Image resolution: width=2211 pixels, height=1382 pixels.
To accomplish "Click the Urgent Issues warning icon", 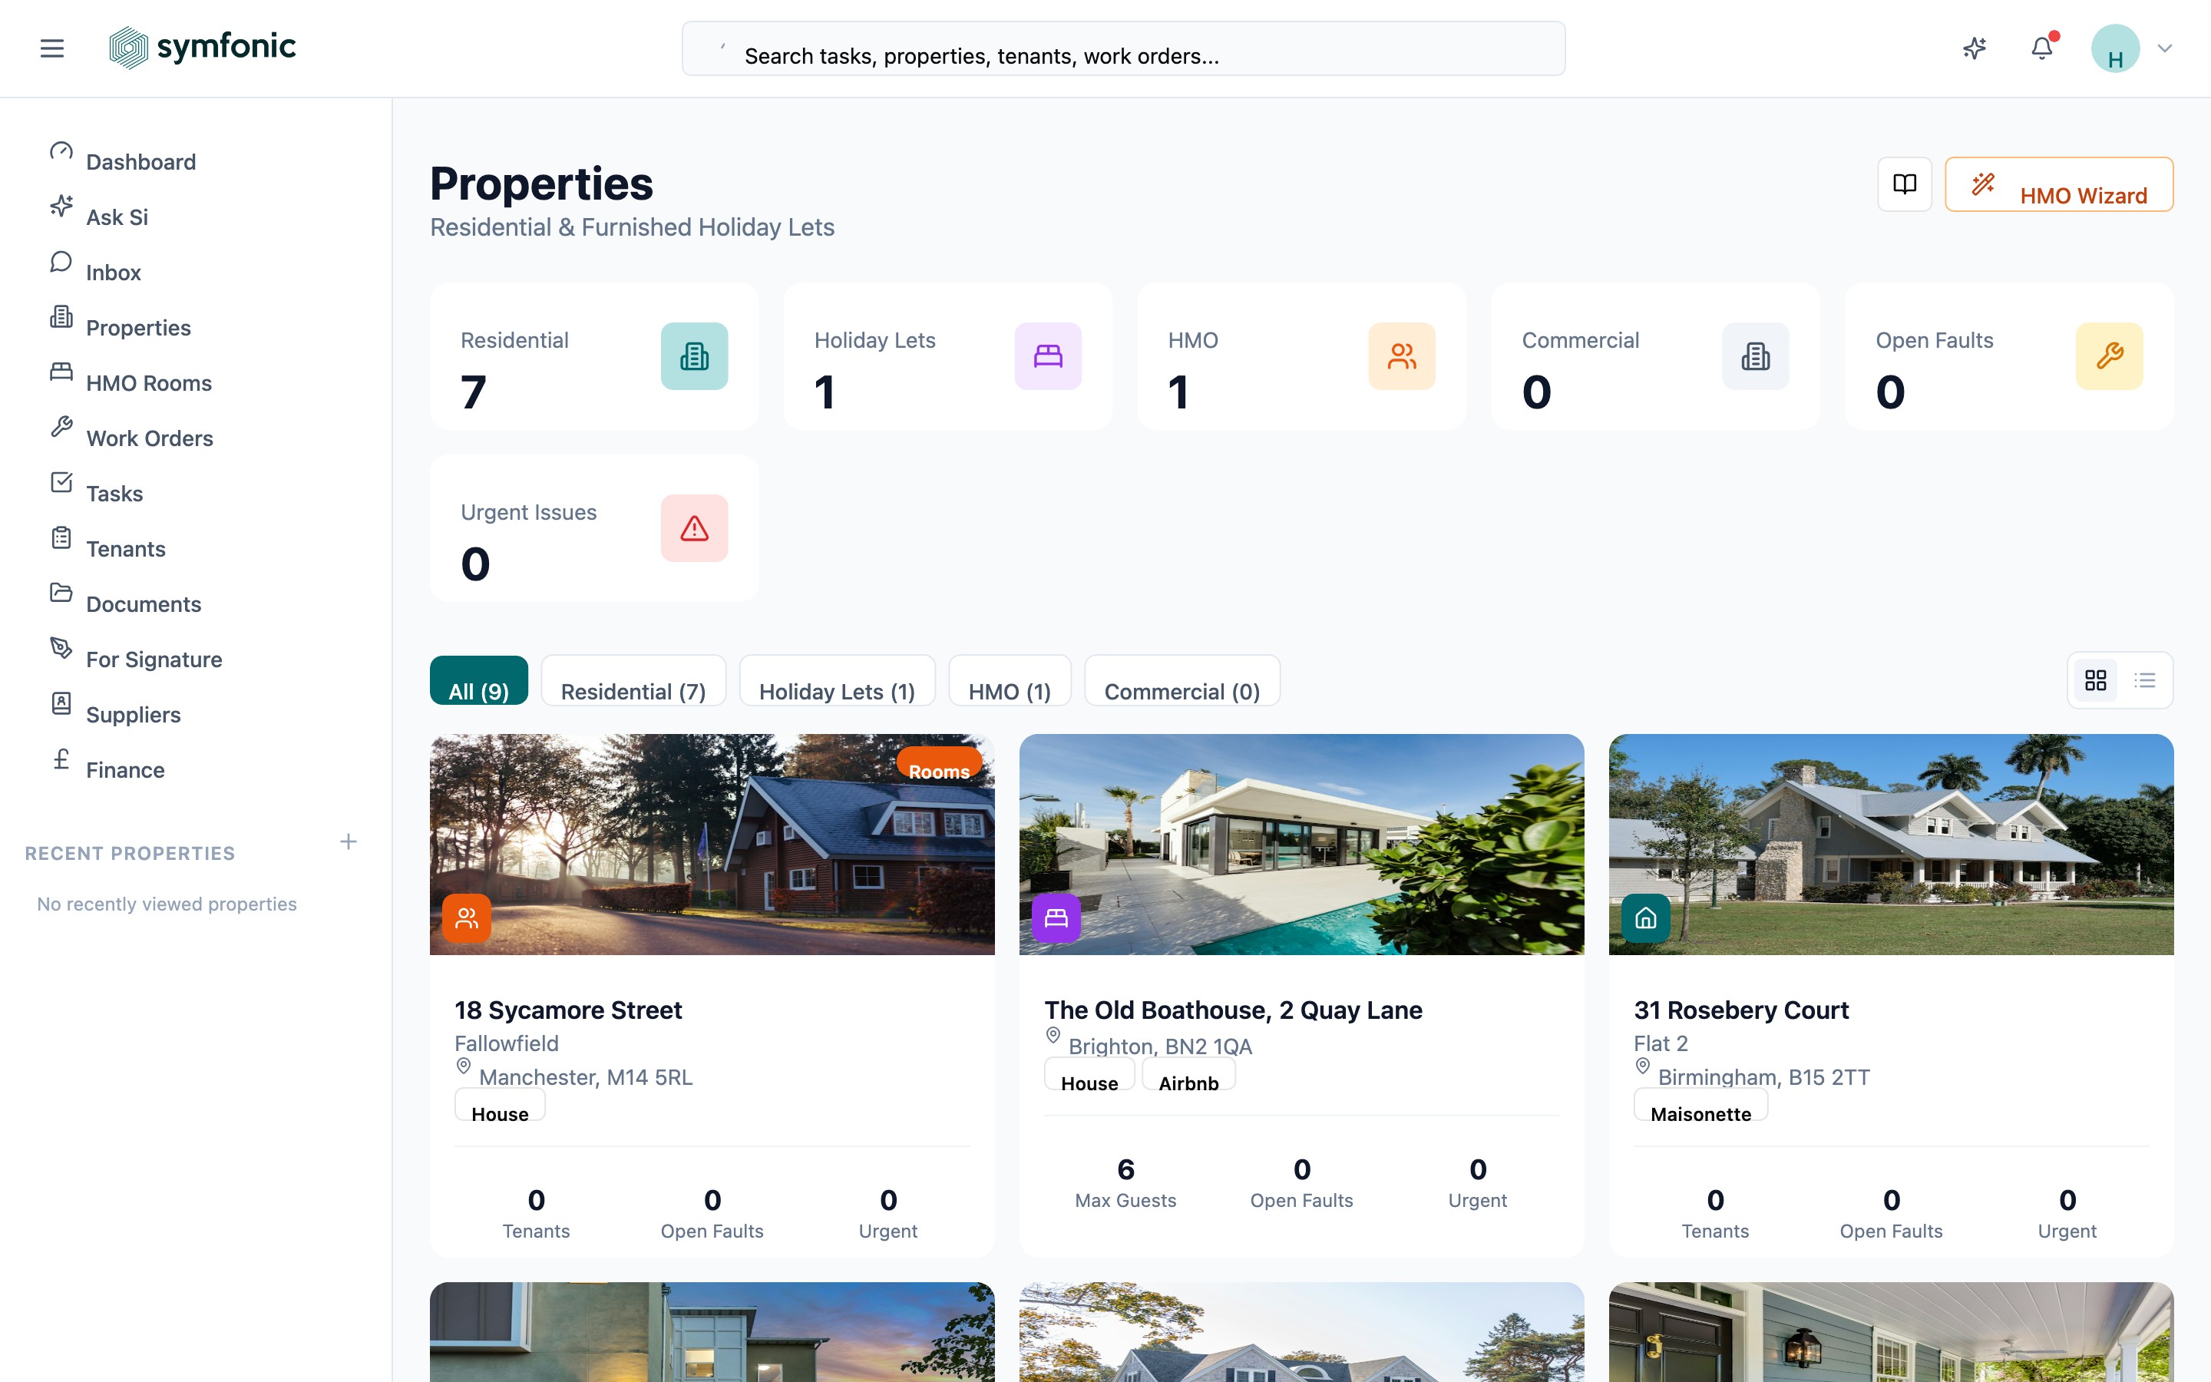I will pyautogui.click(x=694, y=528).
